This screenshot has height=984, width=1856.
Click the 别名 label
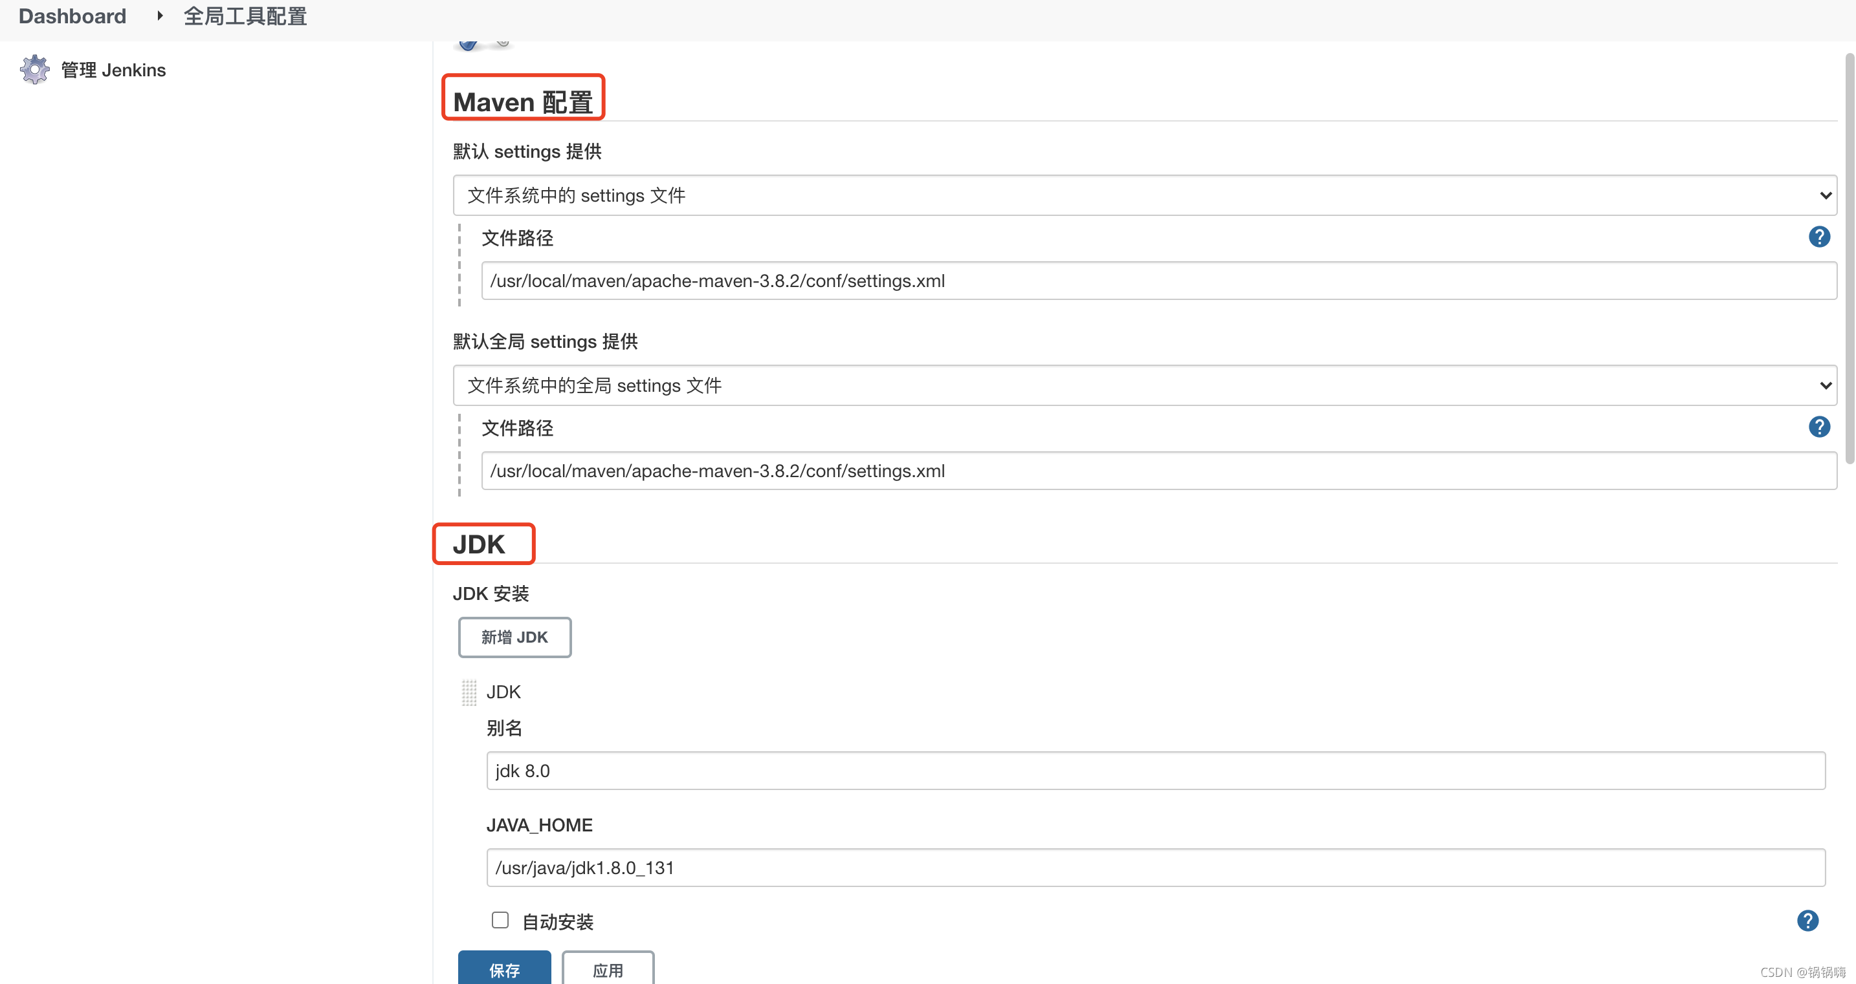click(504, 728)
